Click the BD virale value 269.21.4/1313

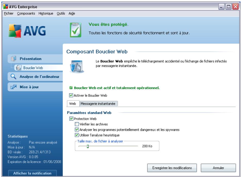point(40,152)
